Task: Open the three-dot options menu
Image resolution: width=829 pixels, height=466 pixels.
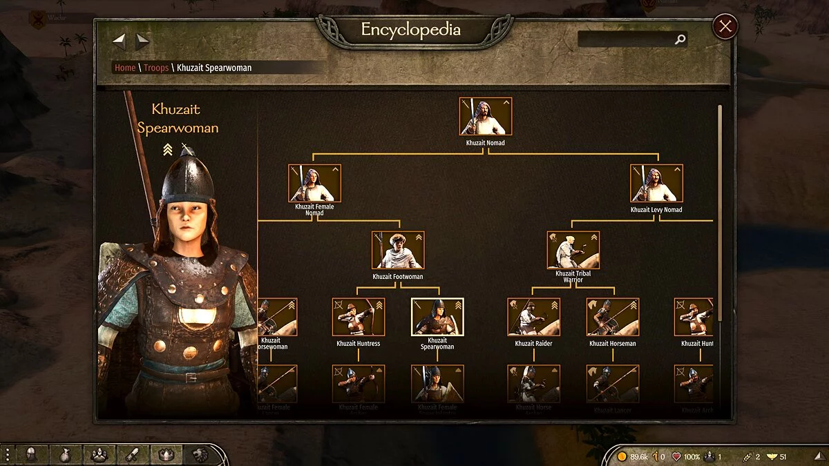Action: tap(8, 454)
